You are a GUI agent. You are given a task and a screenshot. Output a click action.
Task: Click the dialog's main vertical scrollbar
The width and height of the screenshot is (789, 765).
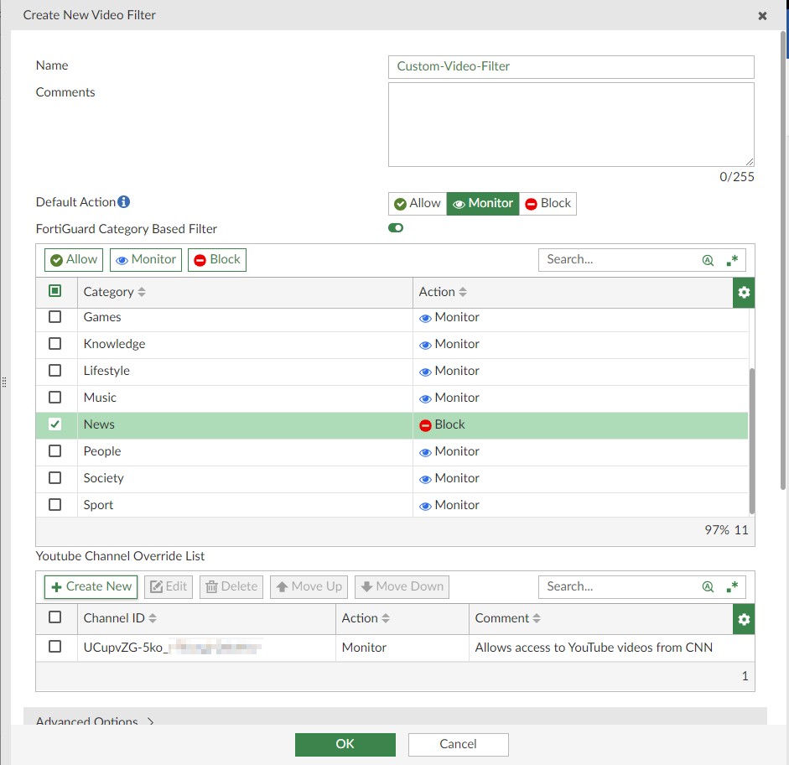[783, 260]
